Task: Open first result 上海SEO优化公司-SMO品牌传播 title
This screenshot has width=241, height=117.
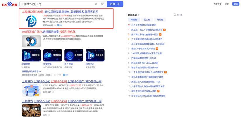Action: [x=60, y=12]
